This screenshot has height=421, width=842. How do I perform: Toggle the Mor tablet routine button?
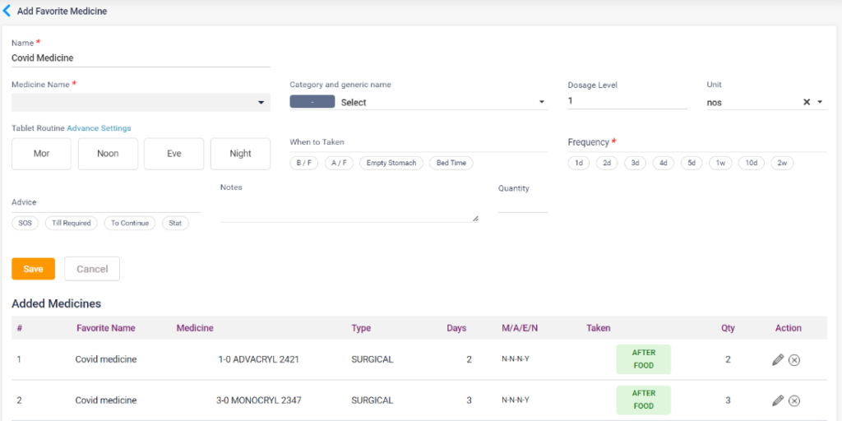pos(41,154)
